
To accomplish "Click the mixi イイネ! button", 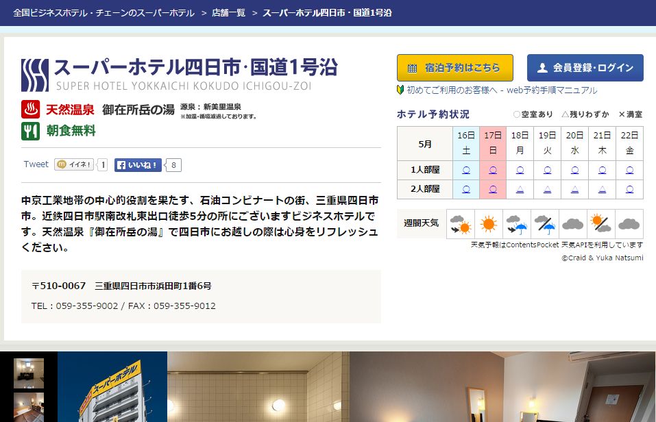I will pos(73,165).
